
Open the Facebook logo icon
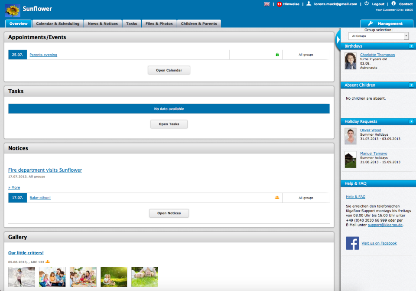(x=352, y=243)
